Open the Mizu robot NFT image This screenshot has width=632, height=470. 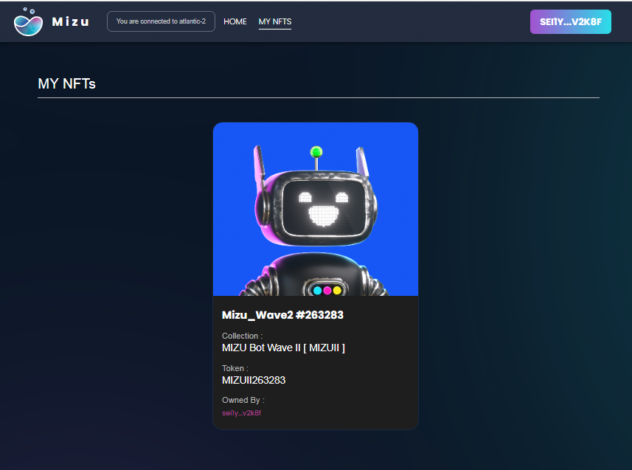coord(316,209)
